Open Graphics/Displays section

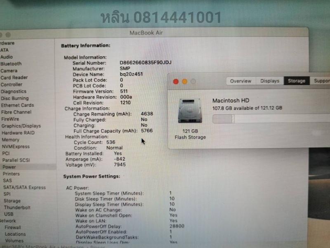coord(21,126)
